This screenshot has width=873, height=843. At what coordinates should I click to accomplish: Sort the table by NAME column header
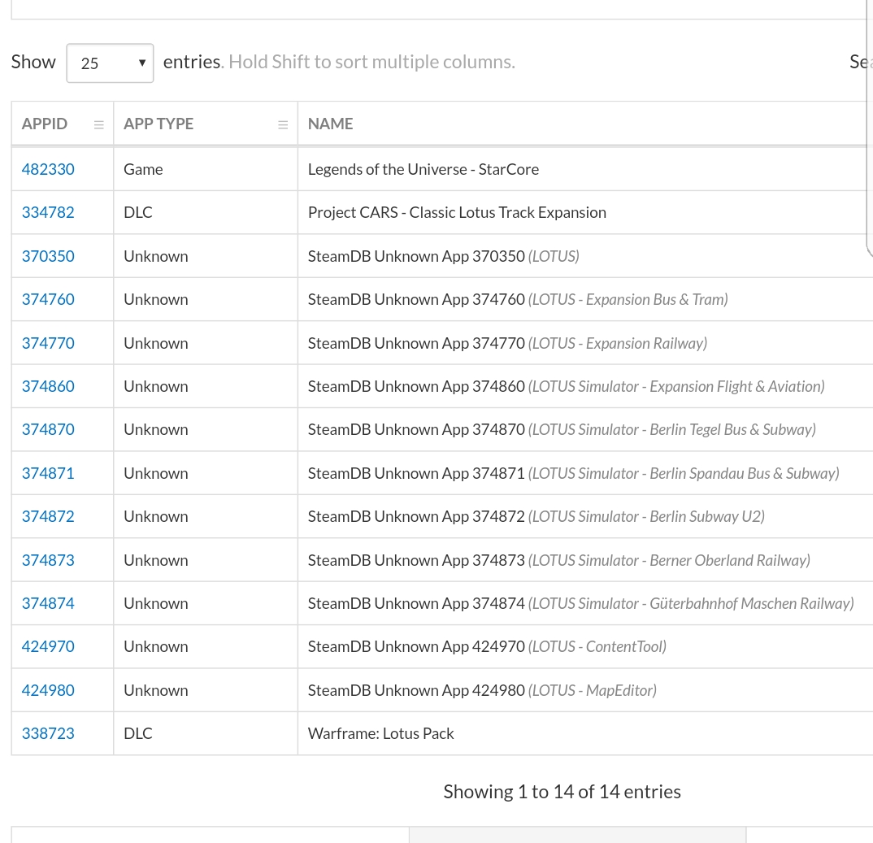[x=330, y=124]
